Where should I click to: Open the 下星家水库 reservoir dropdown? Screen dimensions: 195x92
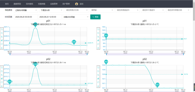point(51,10)
